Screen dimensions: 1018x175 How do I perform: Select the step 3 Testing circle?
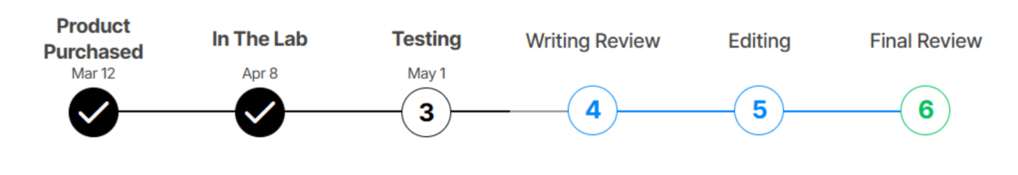coord(426,112)
